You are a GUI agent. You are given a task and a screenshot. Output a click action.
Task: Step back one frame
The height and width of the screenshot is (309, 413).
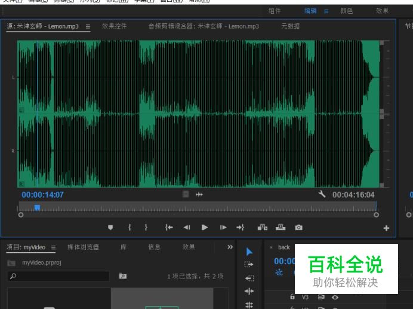pyautogui.click(x=187, y=227)
